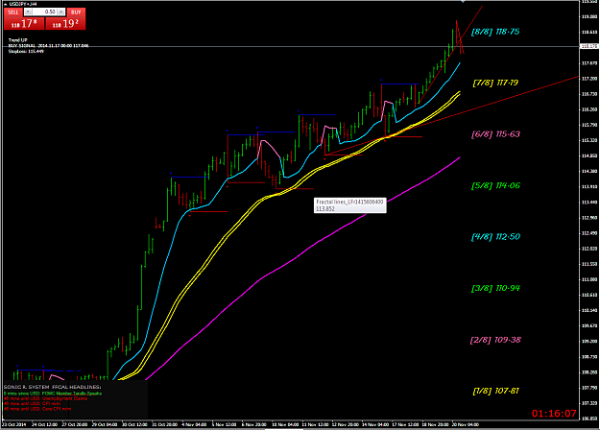Decrease lot volume with down arrow

click(28, 12)
